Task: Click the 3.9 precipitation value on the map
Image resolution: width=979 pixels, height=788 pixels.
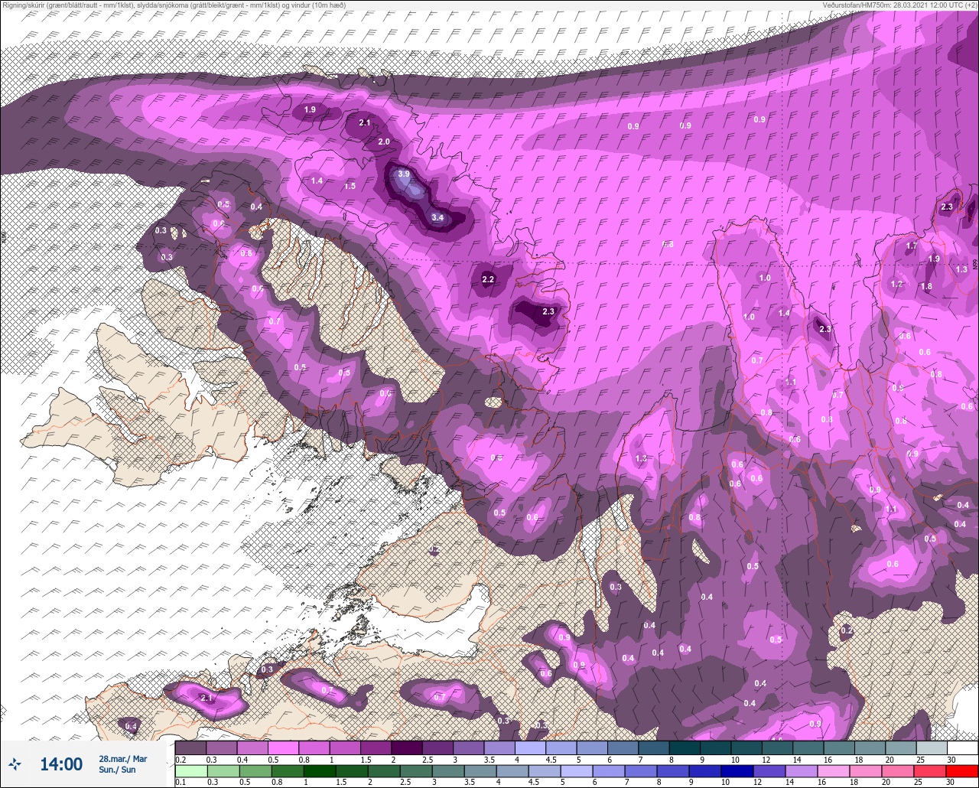Action: click(x=404, y=174)
